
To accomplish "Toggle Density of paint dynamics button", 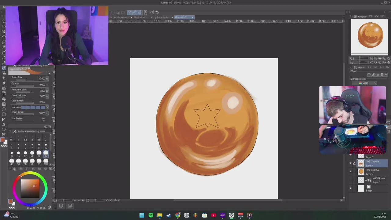I will coord(47,96).
